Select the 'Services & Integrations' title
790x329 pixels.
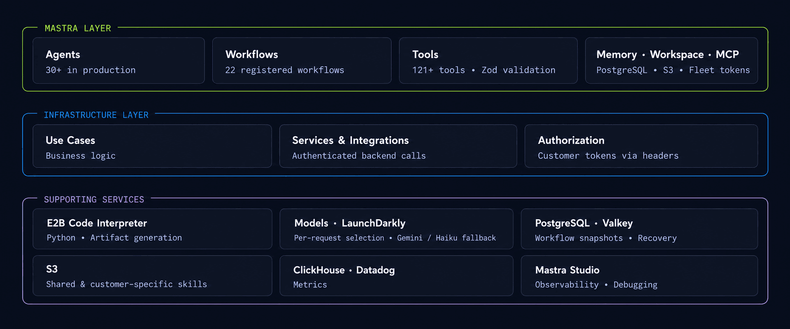coord(351,141)
